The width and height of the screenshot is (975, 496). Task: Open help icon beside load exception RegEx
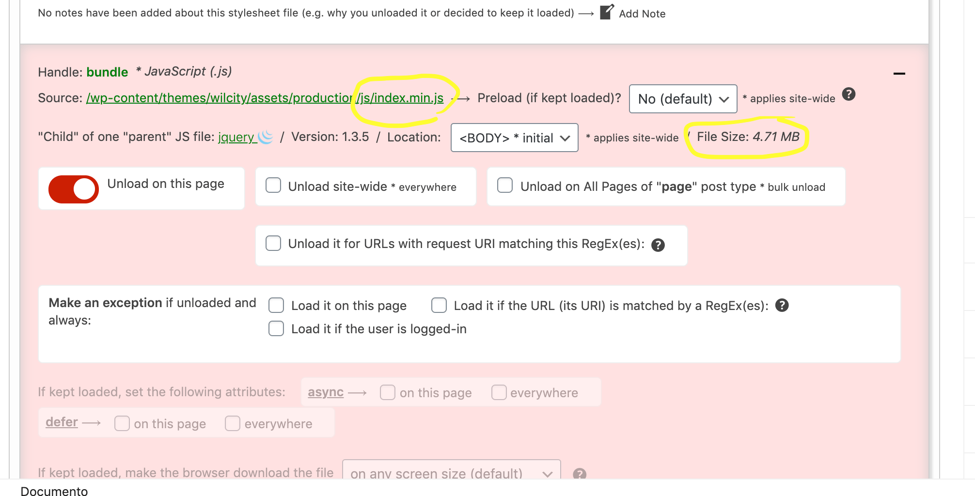pyautogui.click(x=782, y=305)
